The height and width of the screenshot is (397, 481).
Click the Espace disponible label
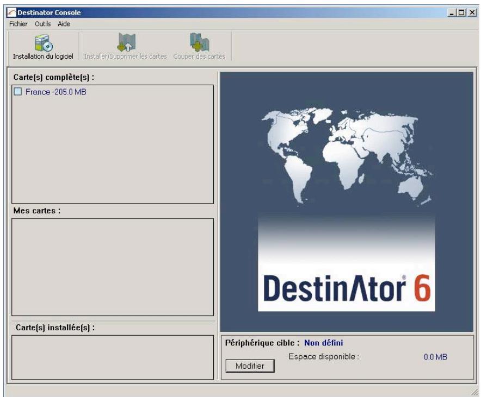pyautogui.click(x=324, y=357)
